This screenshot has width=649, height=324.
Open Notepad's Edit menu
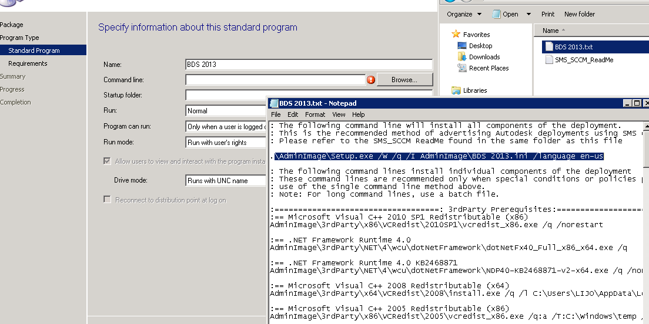(x=293, y=114)
